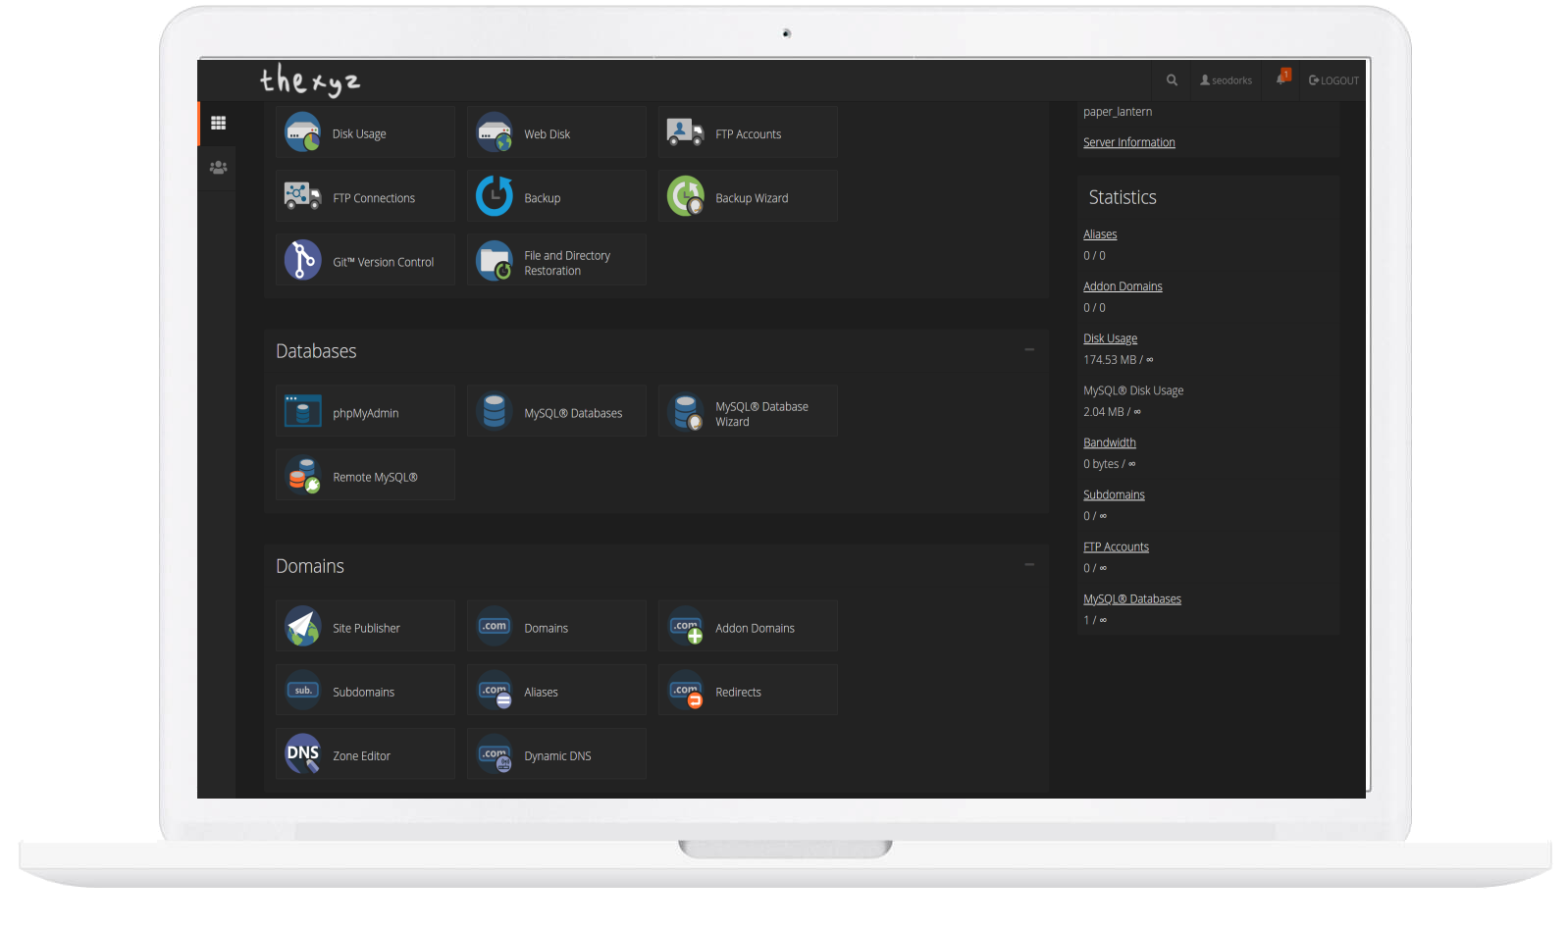Screen dimensions: 1567x931
Task: Click the Bandwidth statistics link
Action: 1109,442
